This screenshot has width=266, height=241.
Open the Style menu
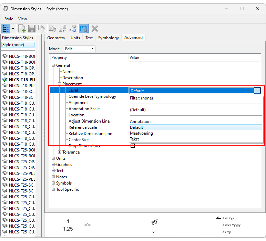pos(9,19)
